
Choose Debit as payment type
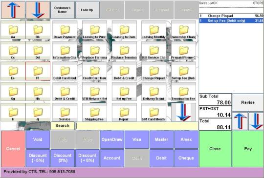click(x=161, y=158)
